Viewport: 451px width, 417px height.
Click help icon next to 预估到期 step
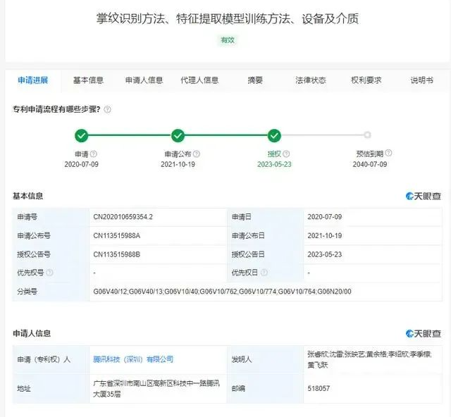click(388, 153)
